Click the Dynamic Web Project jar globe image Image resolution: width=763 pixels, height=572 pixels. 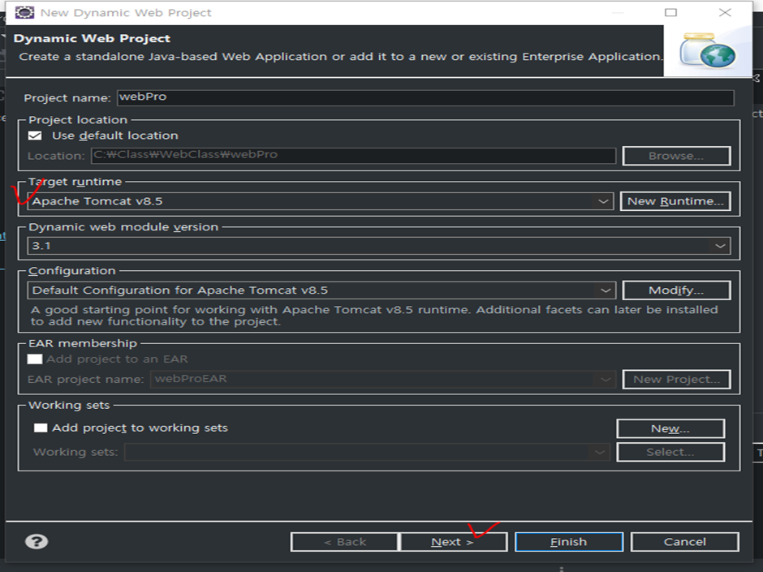(x=708, y=50)
